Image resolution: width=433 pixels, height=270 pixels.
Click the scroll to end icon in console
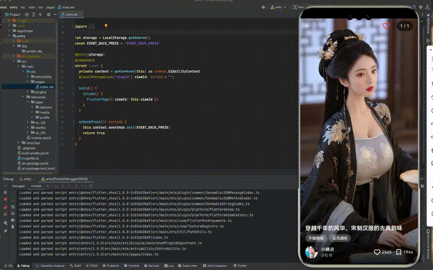pyautogui.click(x=12, y=213)
